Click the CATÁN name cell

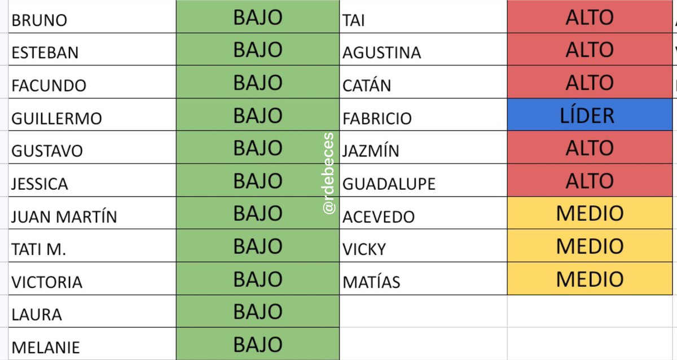click(423, 82)
